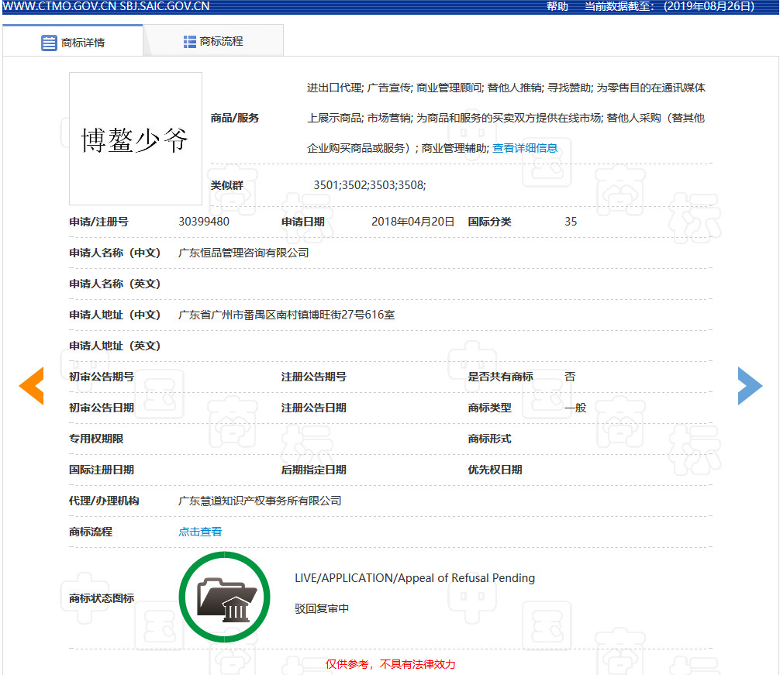780x675 pixels.
Task: Open 点击查看 beside 商标流程
Action: [199, 532]
